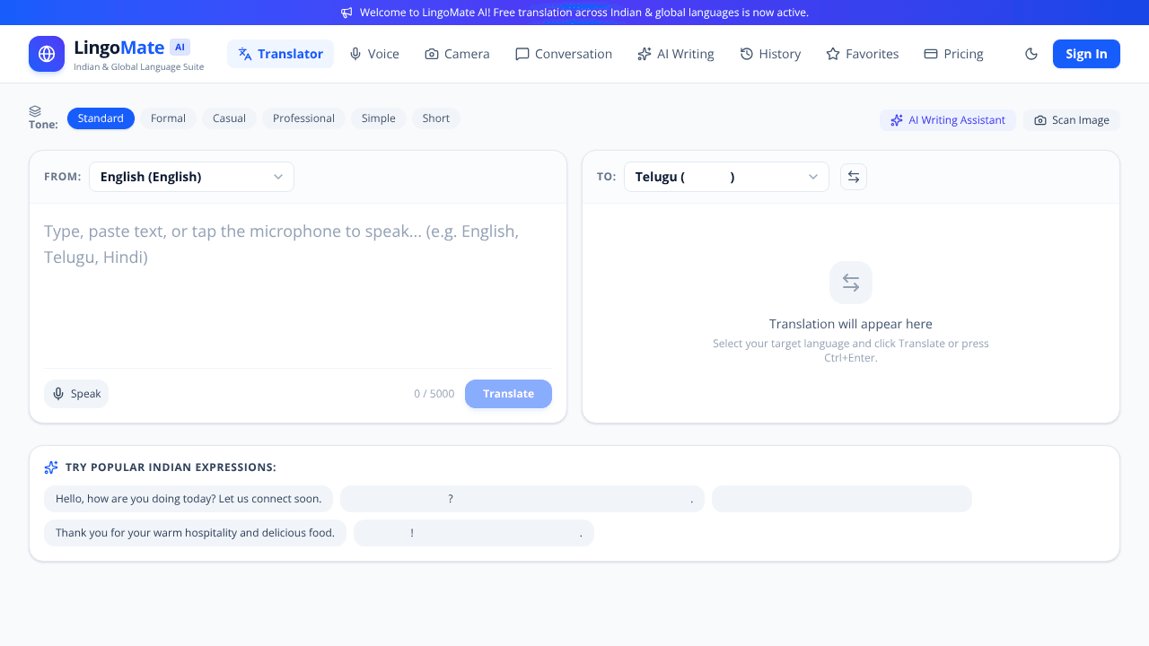Select the Formal tone
Image resolution: width=1149 pixels, height=646 pixels.
168,118
